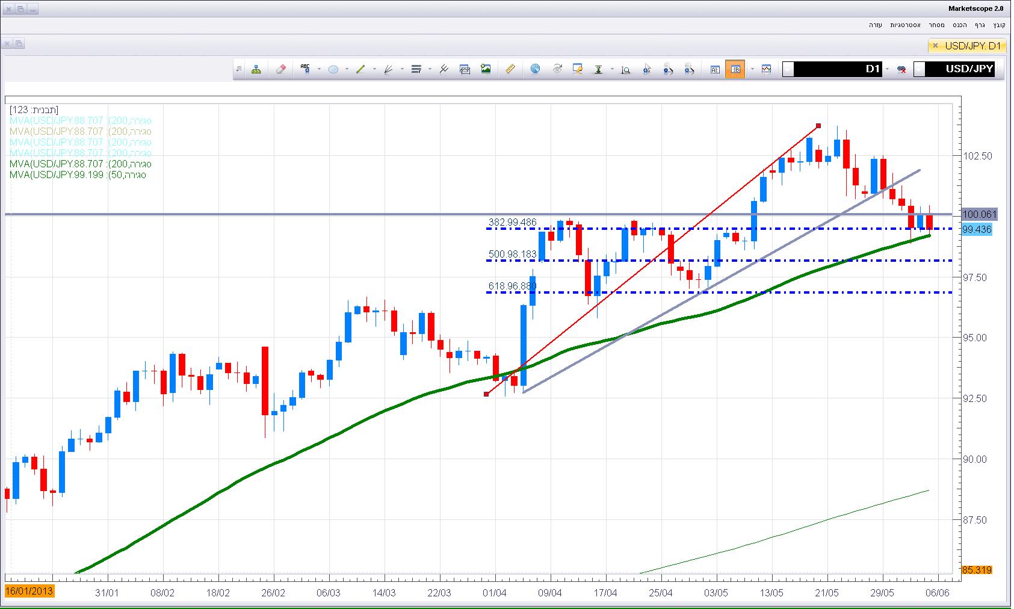Click the MVA 99.199 (50) indicator label
The height and width of the screenshot is (609, 1014).
78,175
